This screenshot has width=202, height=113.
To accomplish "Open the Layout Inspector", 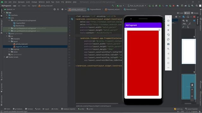I will (x=192, y=109).
